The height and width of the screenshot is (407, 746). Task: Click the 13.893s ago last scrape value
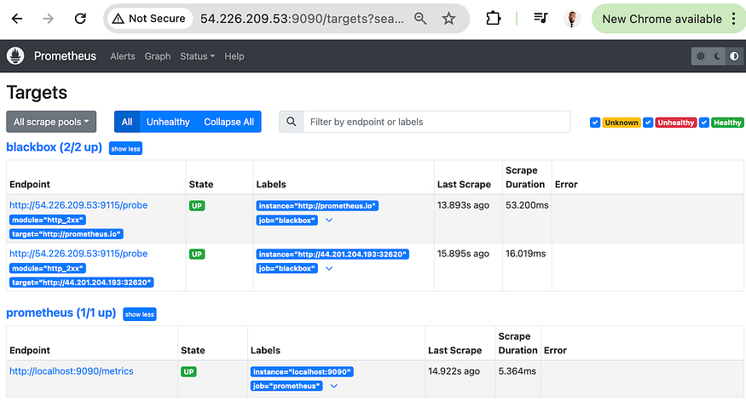pos(463,205)
